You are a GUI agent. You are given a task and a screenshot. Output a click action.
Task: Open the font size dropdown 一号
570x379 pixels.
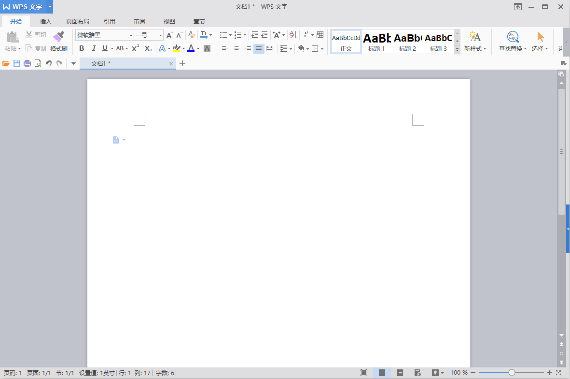pyautogui.click(x=160, y=35)
